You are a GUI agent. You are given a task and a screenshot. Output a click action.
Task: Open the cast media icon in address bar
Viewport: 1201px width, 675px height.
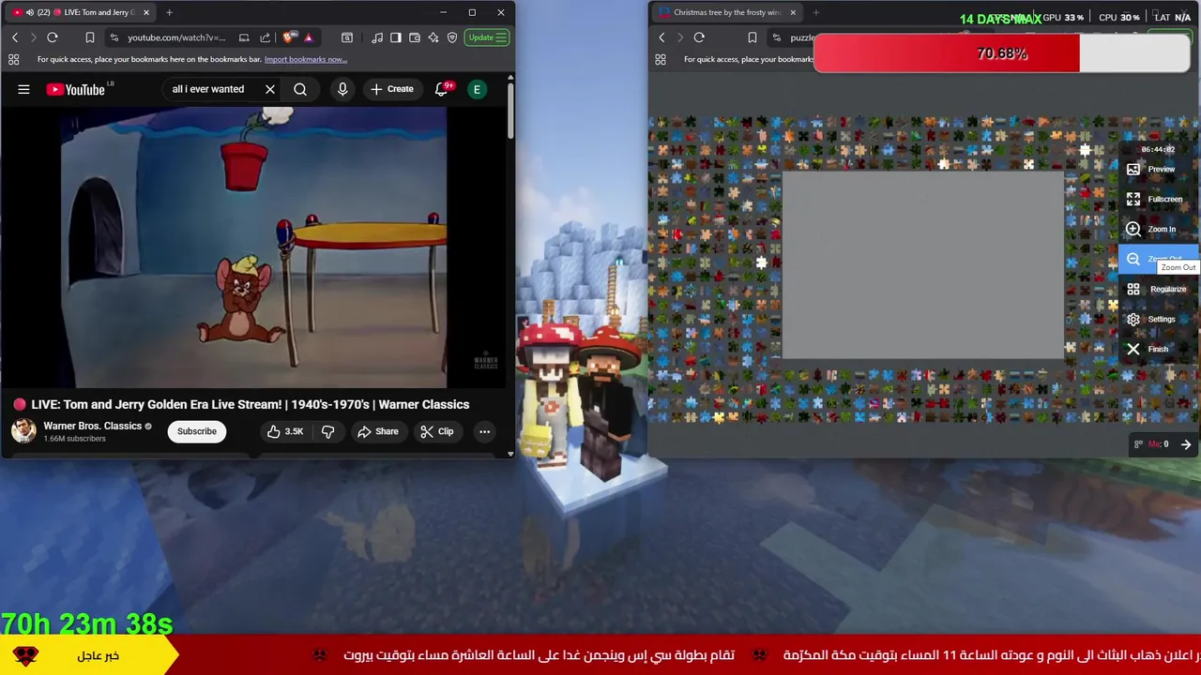244,37
